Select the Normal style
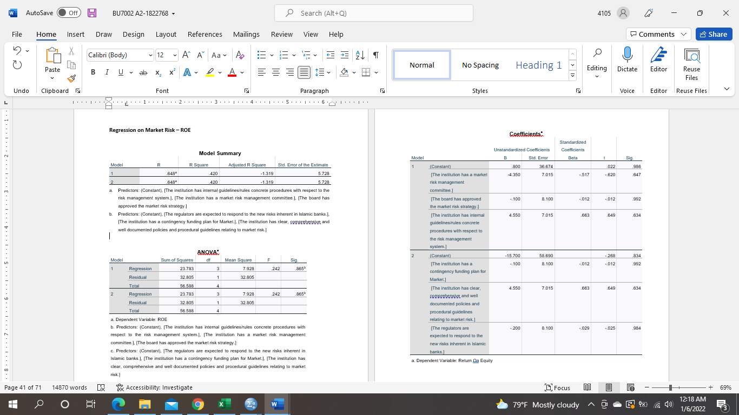The image size is (739, 415). pyautogui.click(x=422, y=65)
